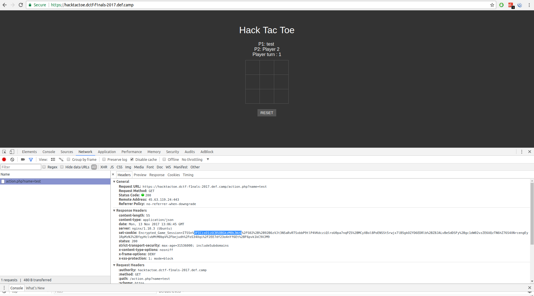The image size is (534, 296).
Task: Open the green circular extension icon
Action: (x=501, y=5)
